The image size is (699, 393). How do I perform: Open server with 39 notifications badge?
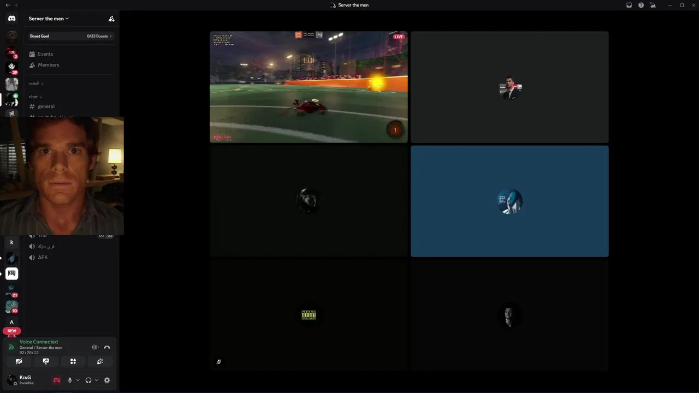[x=11, y=68]
